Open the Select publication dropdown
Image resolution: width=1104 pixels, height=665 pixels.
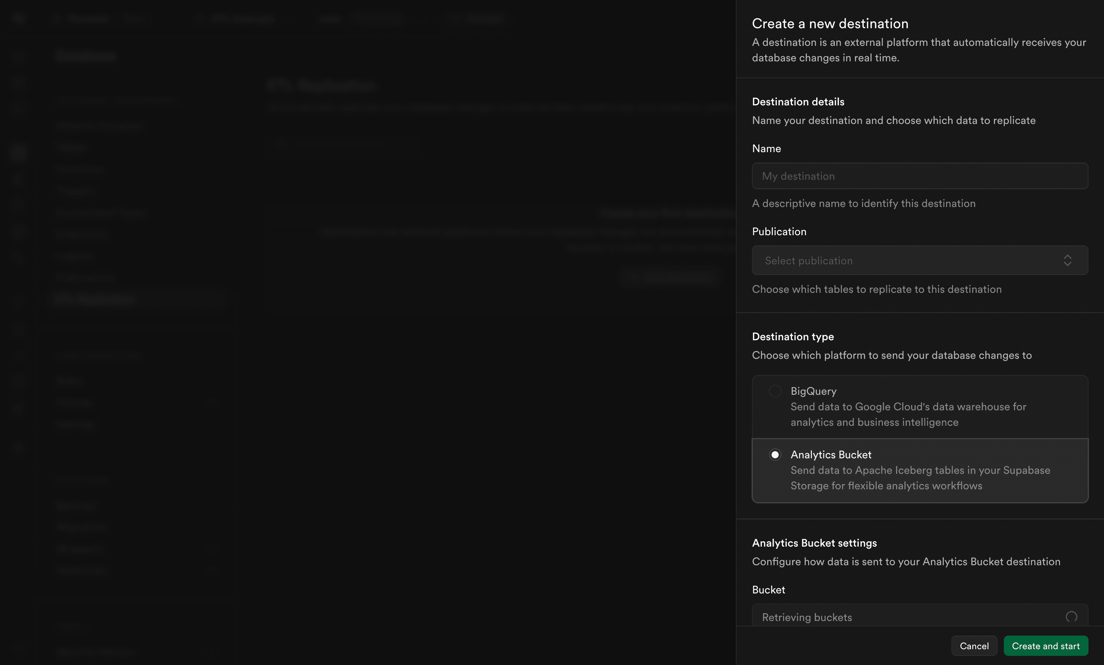coord(910,260)
